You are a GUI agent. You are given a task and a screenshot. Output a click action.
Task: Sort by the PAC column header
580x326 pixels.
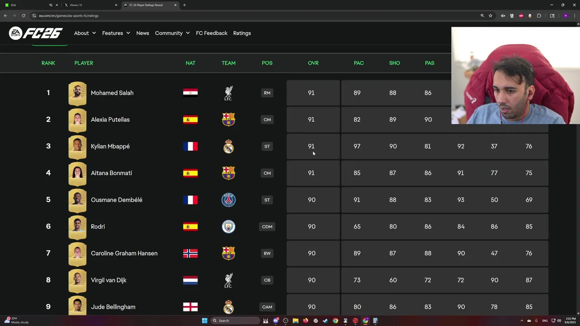[359, 63]
